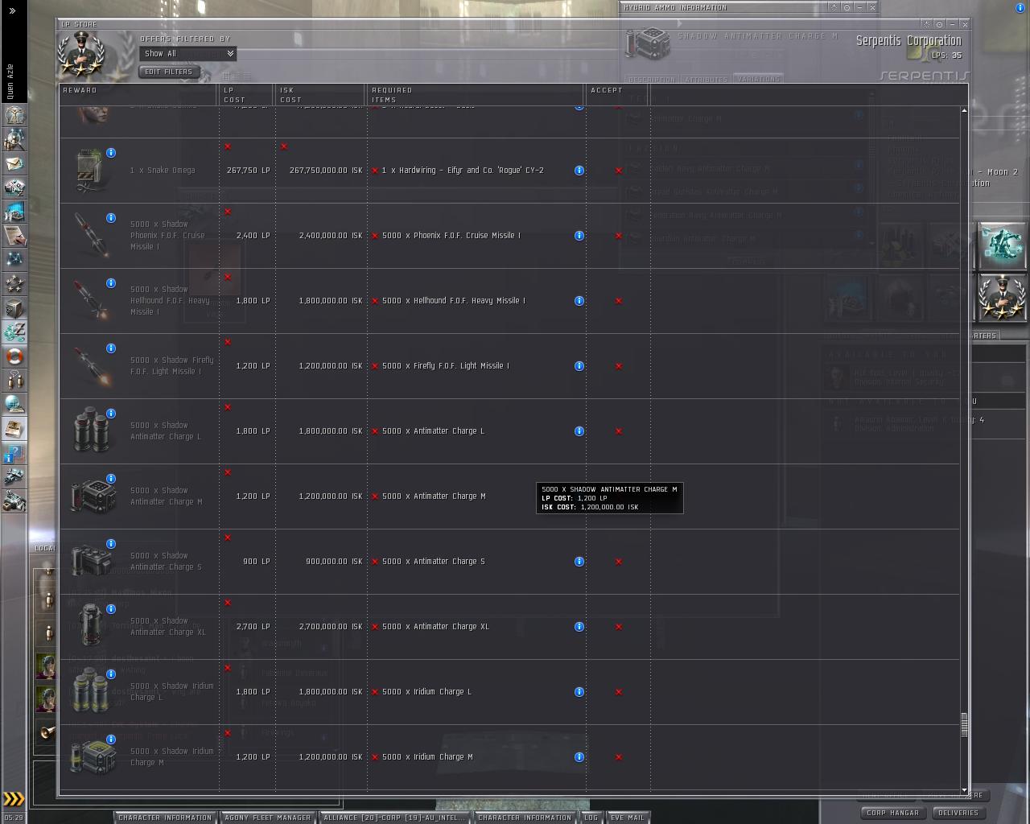This screenshot has height=824, width=1030.
Task: Click the yellow double-arrow at sidebar bottom
Action: [x=14, y=799]
